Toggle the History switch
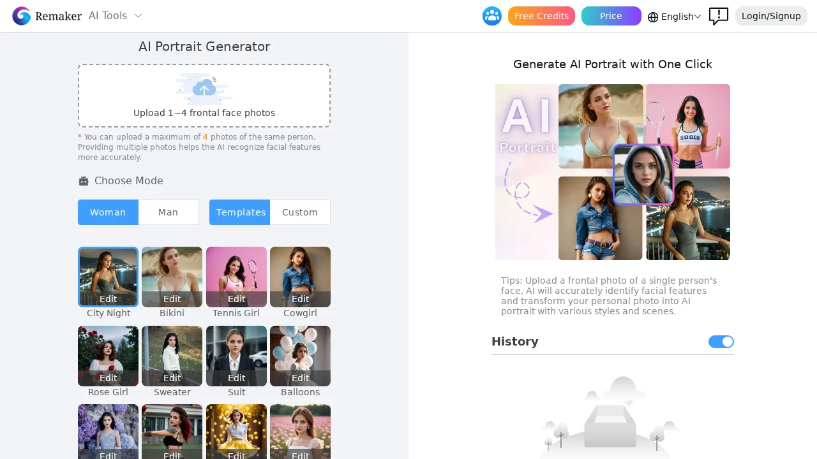The width and height of the screenshot is (817, 459). [721, 342]
